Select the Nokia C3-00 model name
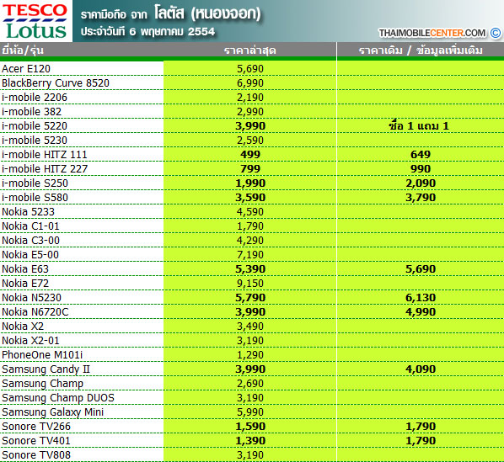 pyautogui.click(x=31, y=241)
